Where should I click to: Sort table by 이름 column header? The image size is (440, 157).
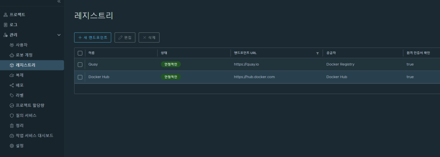(91, 53)
